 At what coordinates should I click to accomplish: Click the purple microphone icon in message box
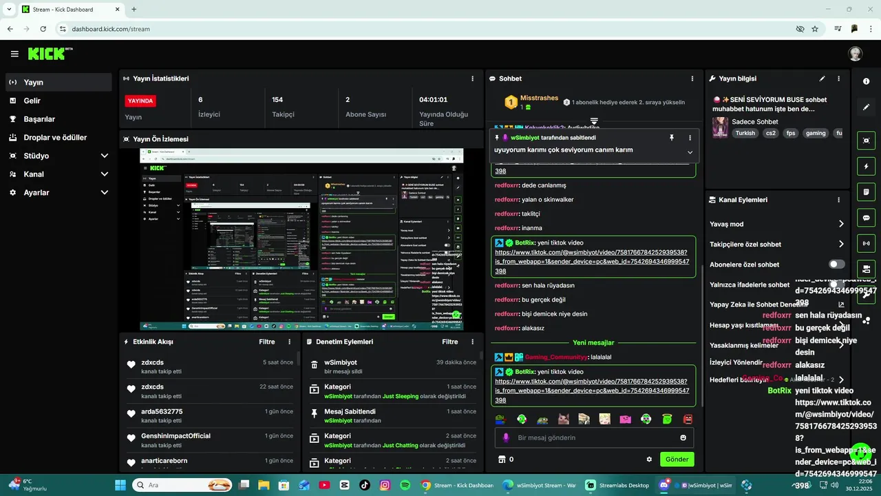(506, 437)
